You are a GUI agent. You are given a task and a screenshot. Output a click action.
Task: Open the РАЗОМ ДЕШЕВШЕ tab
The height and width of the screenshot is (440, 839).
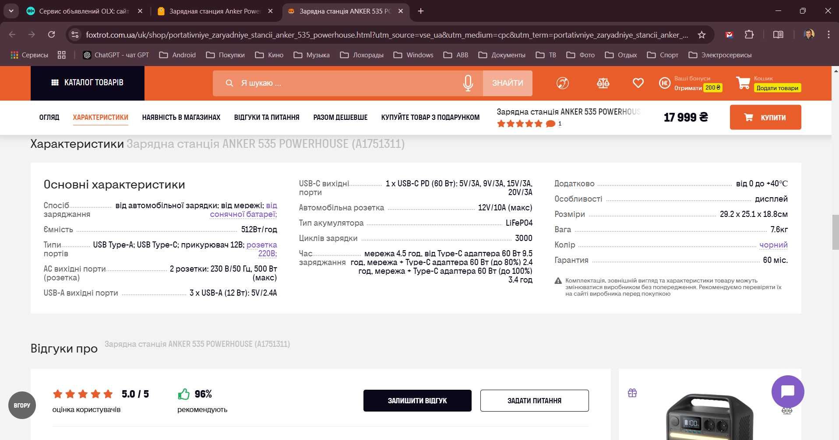point(340,117)
